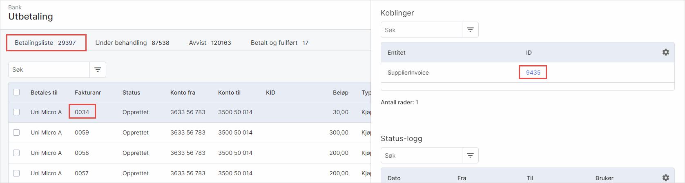Toggle the select-all checkbox in table header
Image resolution: width=685 pixels, height=183 pixels.
[x=16, y=92]
